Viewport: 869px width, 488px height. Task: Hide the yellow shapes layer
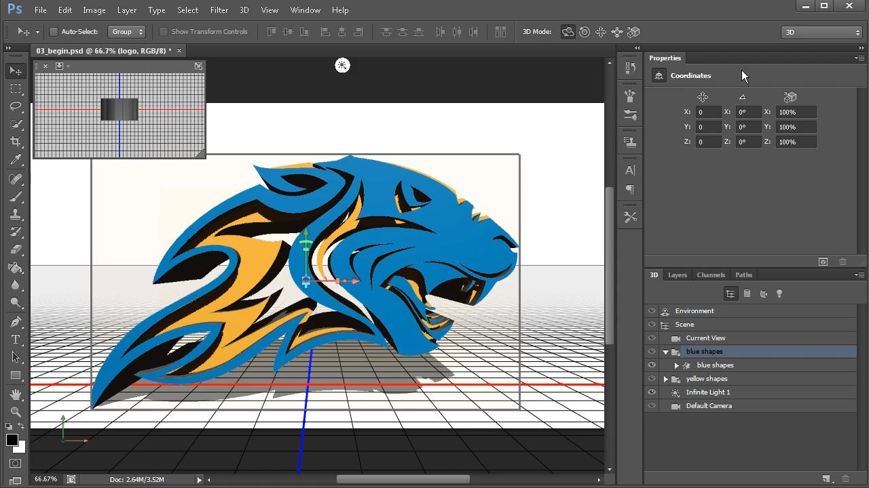pos(652,379)
